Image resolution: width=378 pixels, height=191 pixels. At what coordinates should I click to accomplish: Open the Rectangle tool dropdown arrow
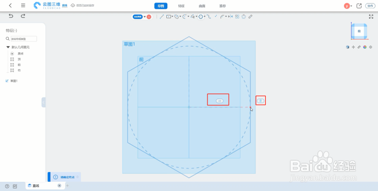coord(173,16)
